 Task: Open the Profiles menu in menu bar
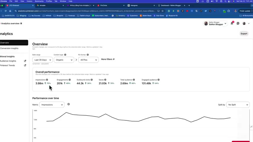pyautogui.click(x=49, y=1)
